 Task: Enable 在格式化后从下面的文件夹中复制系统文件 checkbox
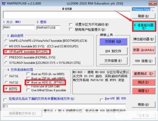5,100
